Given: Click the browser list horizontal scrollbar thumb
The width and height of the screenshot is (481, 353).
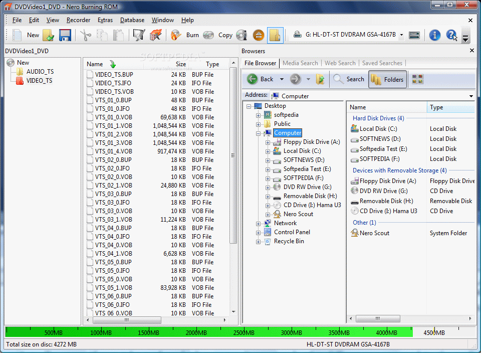Looking at the screenshot, I should click(378, 318).
